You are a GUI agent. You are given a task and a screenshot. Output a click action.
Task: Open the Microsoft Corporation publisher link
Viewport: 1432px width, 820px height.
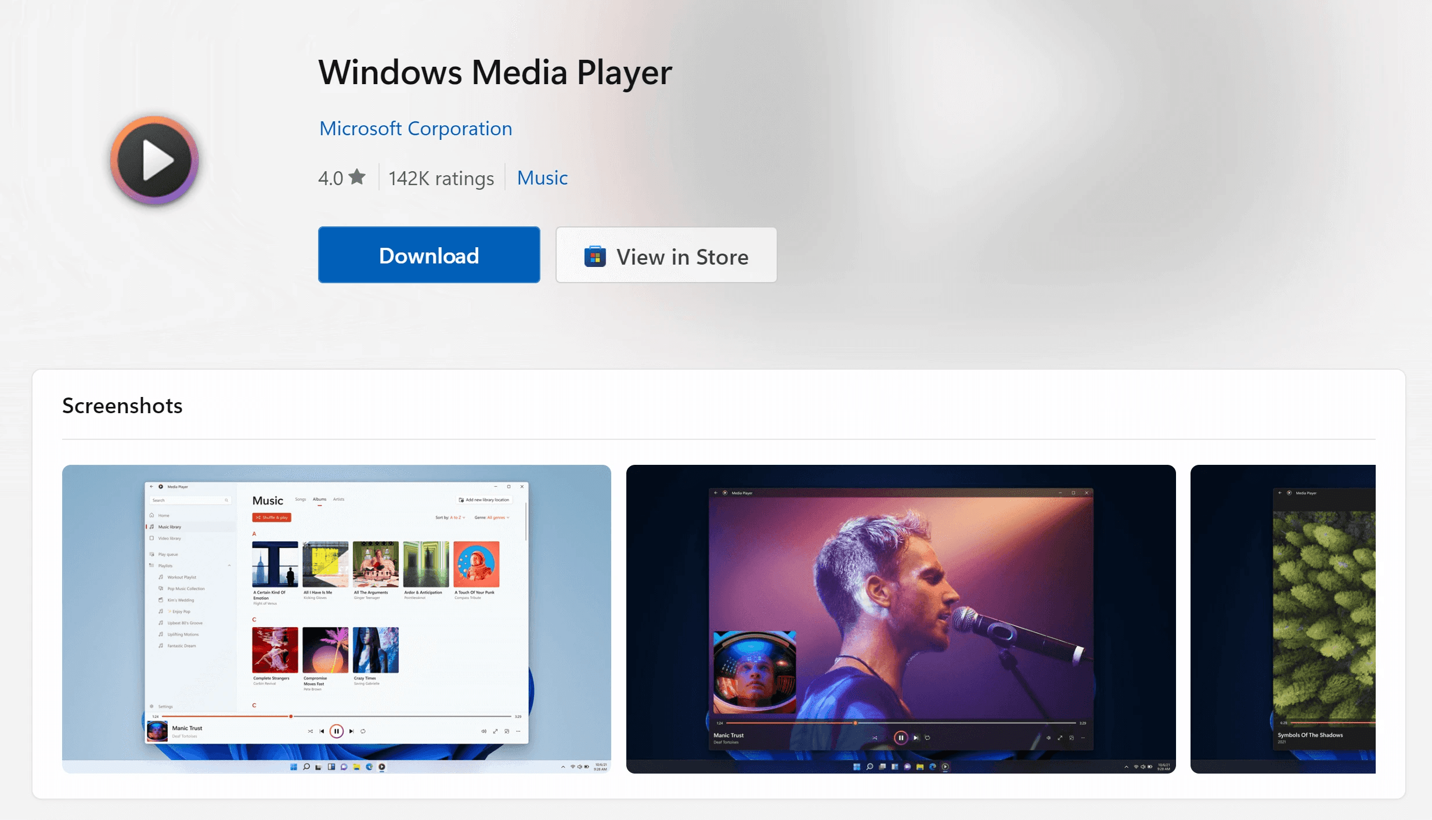click(416, 128)
